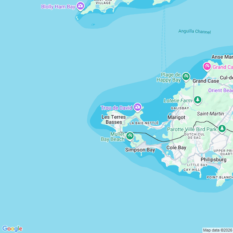Screen dimensions: 233x233
Task: Click the Upper Prince's Quarter label
Action: [x=223, y=153]
